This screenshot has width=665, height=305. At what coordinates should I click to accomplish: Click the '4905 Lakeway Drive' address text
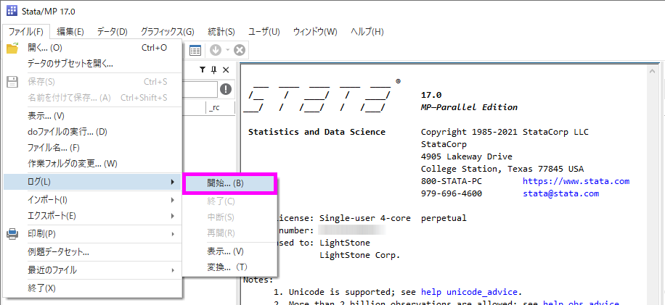(x=467, y=156)
